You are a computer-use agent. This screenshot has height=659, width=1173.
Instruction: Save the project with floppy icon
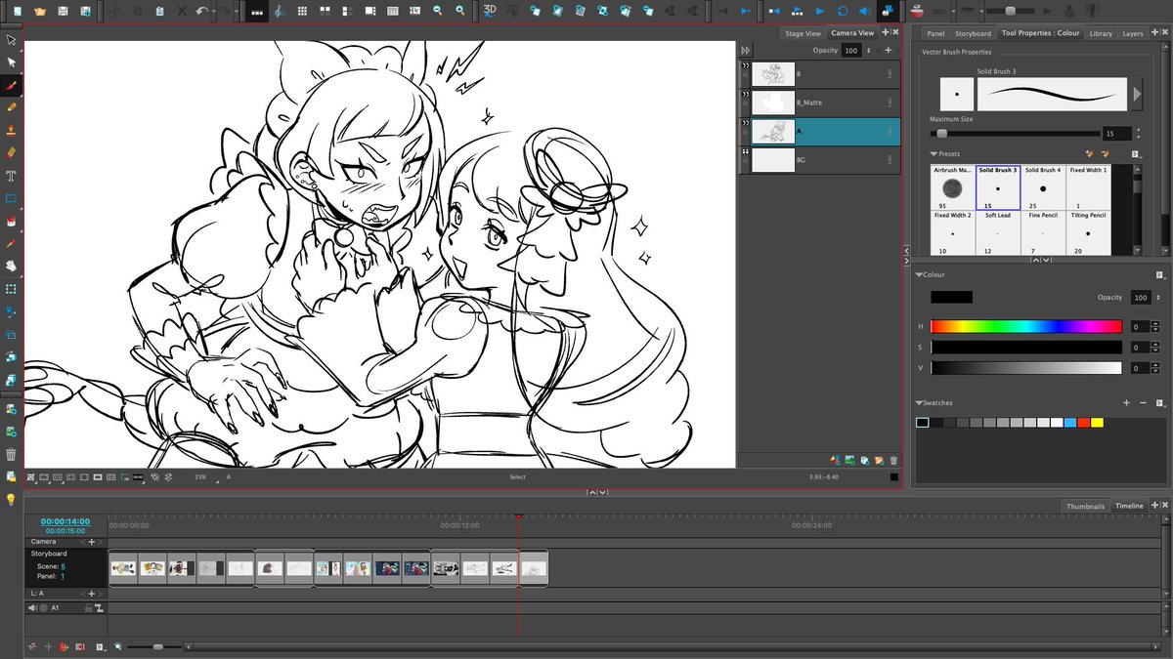click(x=64, y=11)
